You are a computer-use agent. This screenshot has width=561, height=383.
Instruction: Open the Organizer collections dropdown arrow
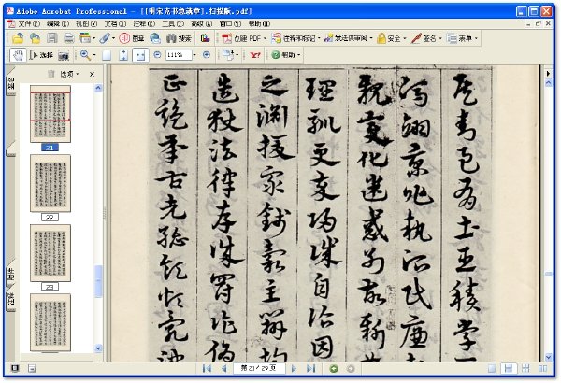tap(93, 38)
